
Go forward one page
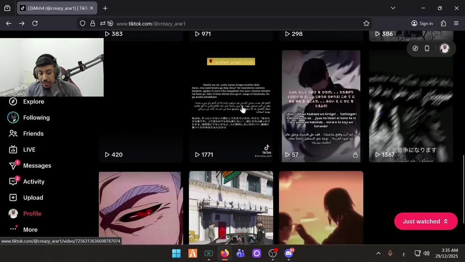(22, 23)
